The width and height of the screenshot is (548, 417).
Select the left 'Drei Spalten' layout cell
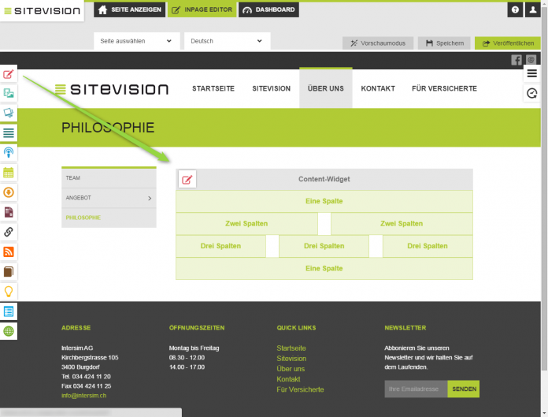[x=220, y=246]
